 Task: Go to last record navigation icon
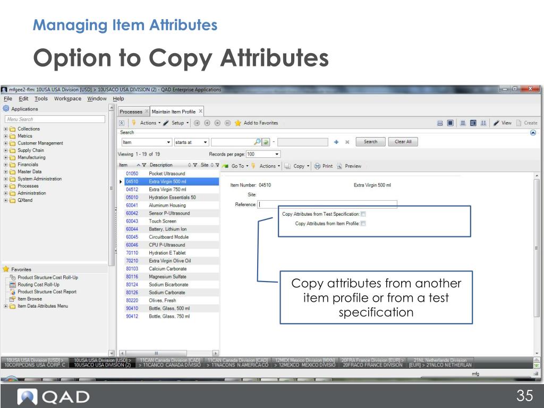227,123
